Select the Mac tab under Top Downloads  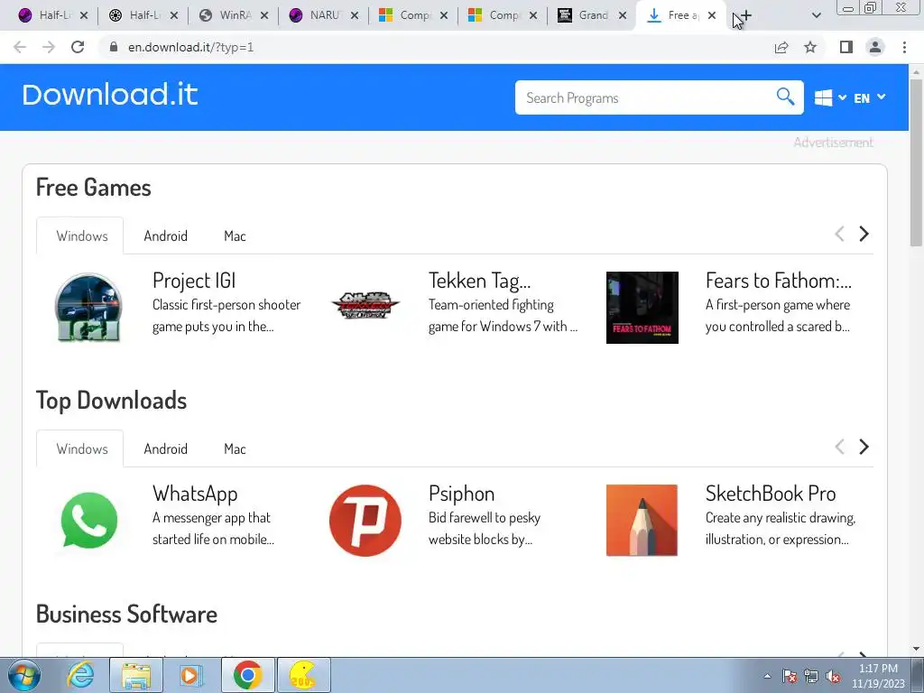(235, 448)
